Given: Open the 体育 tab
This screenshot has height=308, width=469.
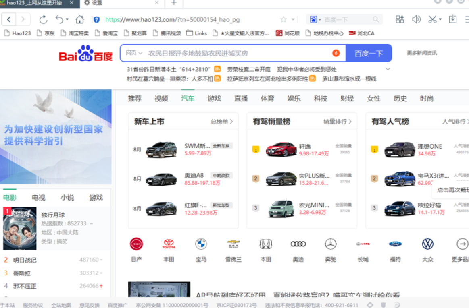Looking at the screenshot, I should (267, 99).
